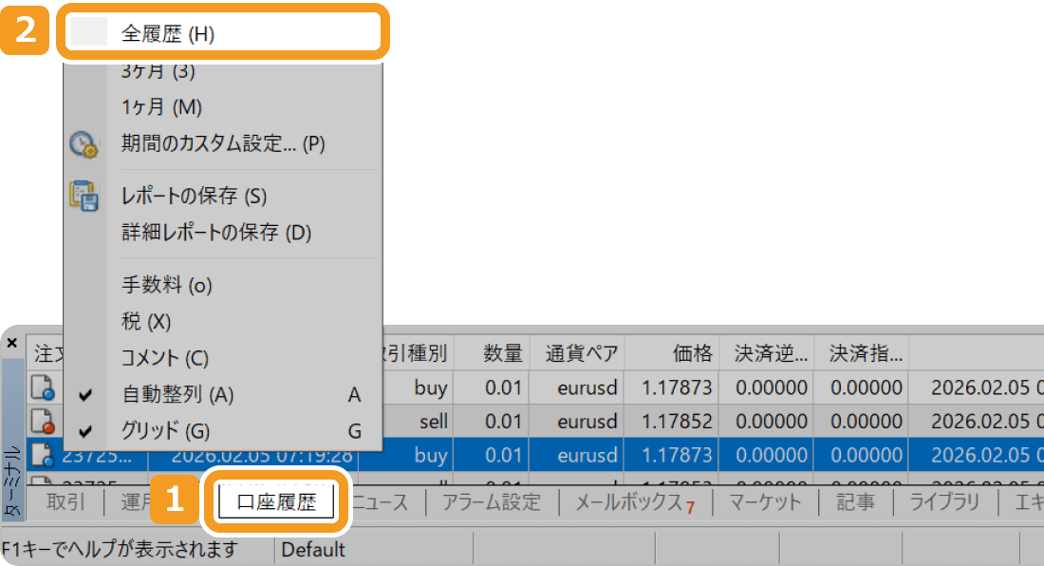The height and width of the screenshot is (566, 1044).
Task: Switch to the 口座履歴 tab
Action: [276, 502]
